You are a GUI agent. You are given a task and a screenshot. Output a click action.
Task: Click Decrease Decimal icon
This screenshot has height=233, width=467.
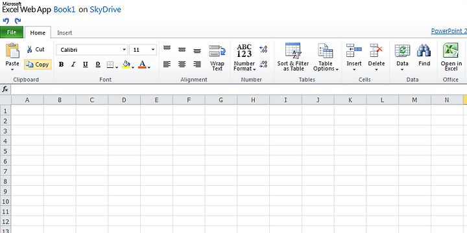click(263, 64)
